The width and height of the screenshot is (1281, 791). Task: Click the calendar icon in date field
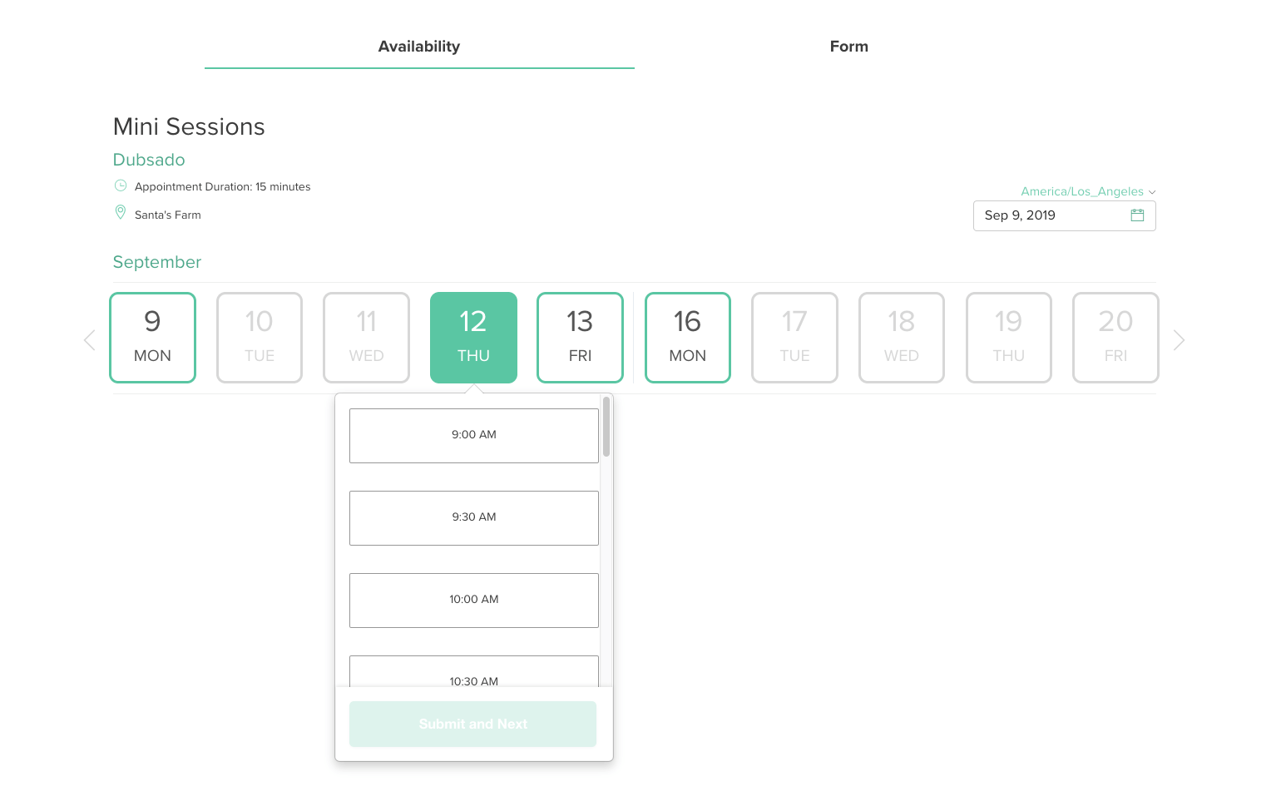pos(1137,215)
